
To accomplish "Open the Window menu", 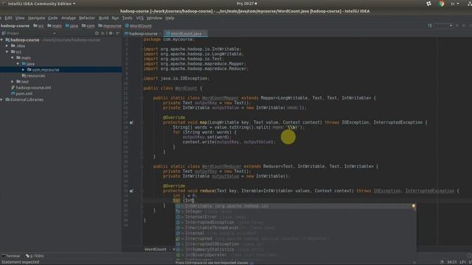I will tap(154, 18).
